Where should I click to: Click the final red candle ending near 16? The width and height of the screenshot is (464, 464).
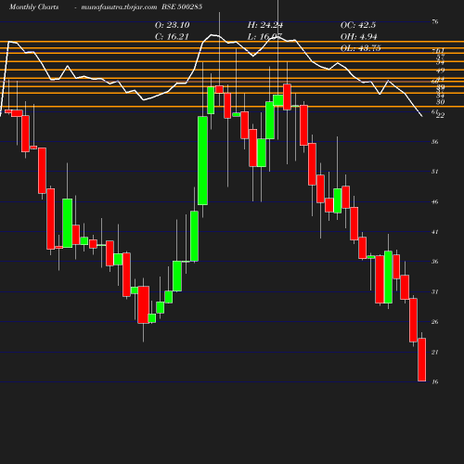[422, 359]
